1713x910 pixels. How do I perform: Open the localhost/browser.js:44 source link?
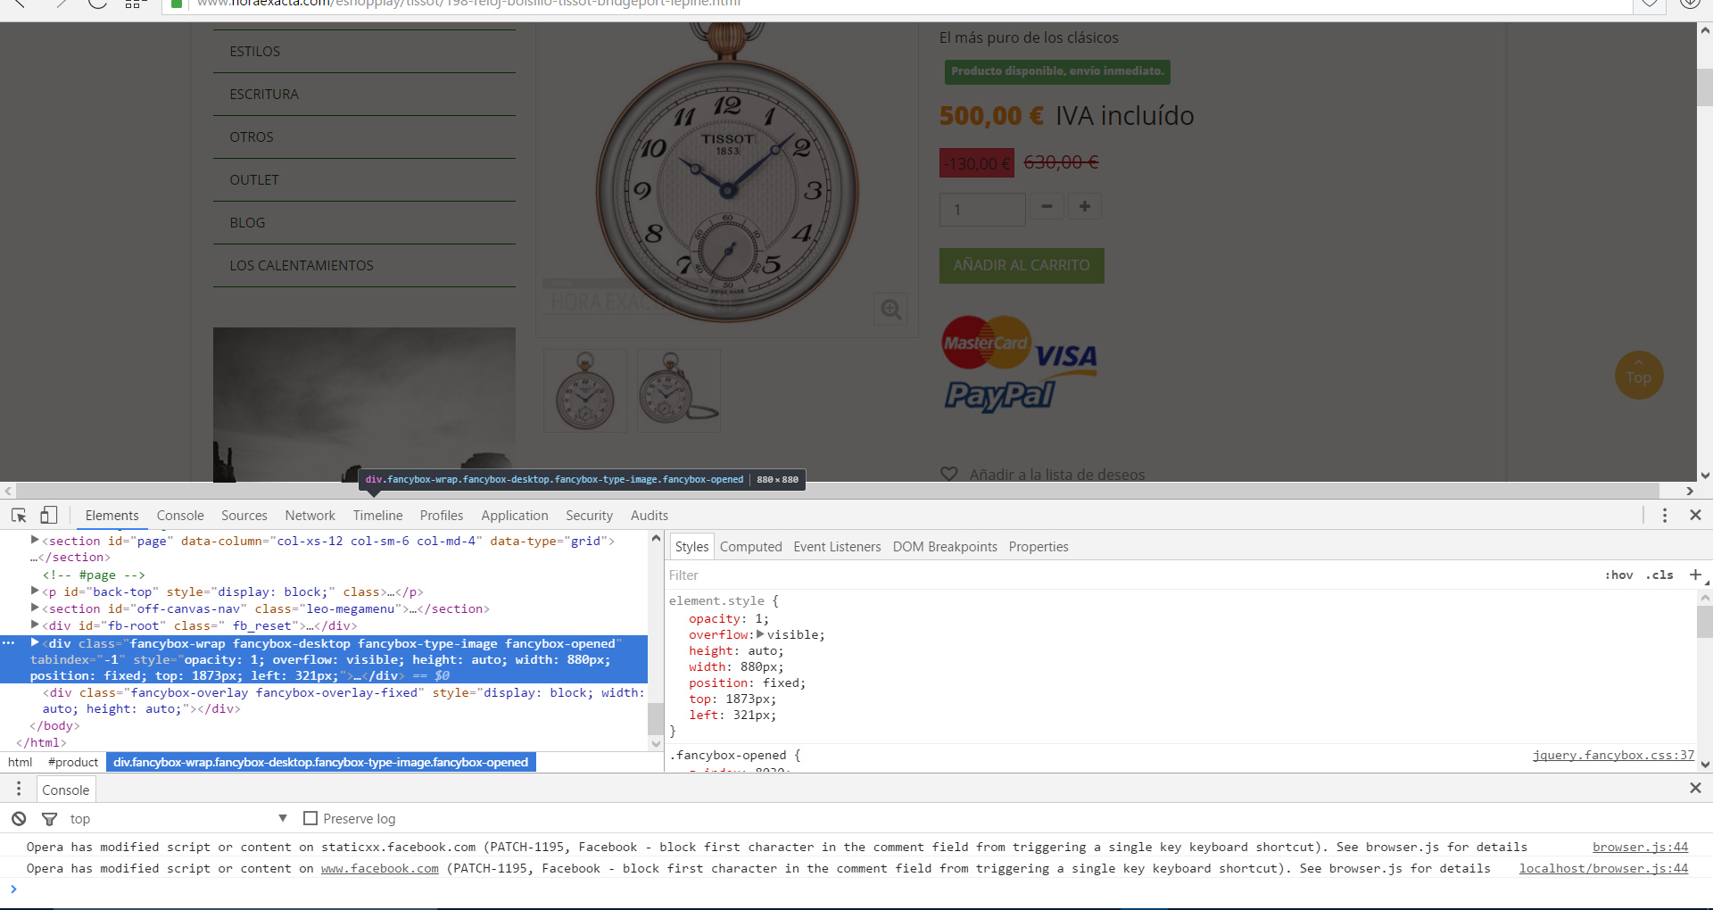click(1603, 869)
